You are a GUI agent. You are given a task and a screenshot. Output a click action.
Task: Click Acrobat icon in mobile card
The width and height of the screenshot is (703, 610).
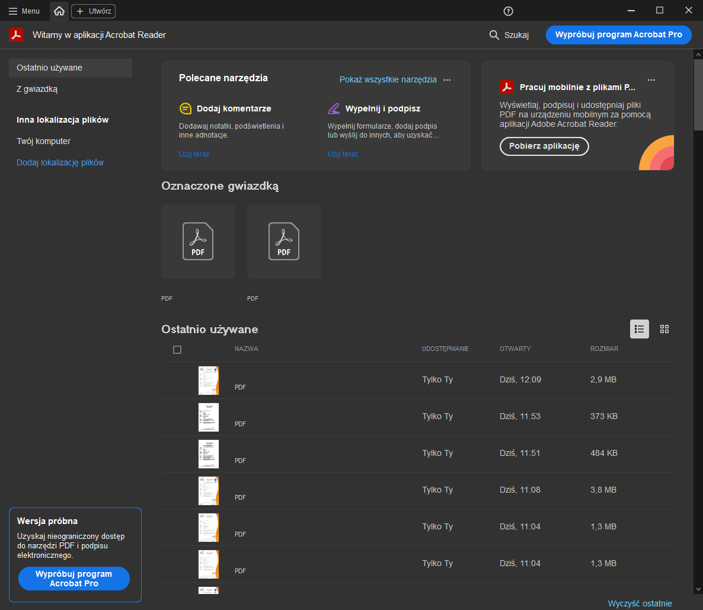tap(507, 87)
